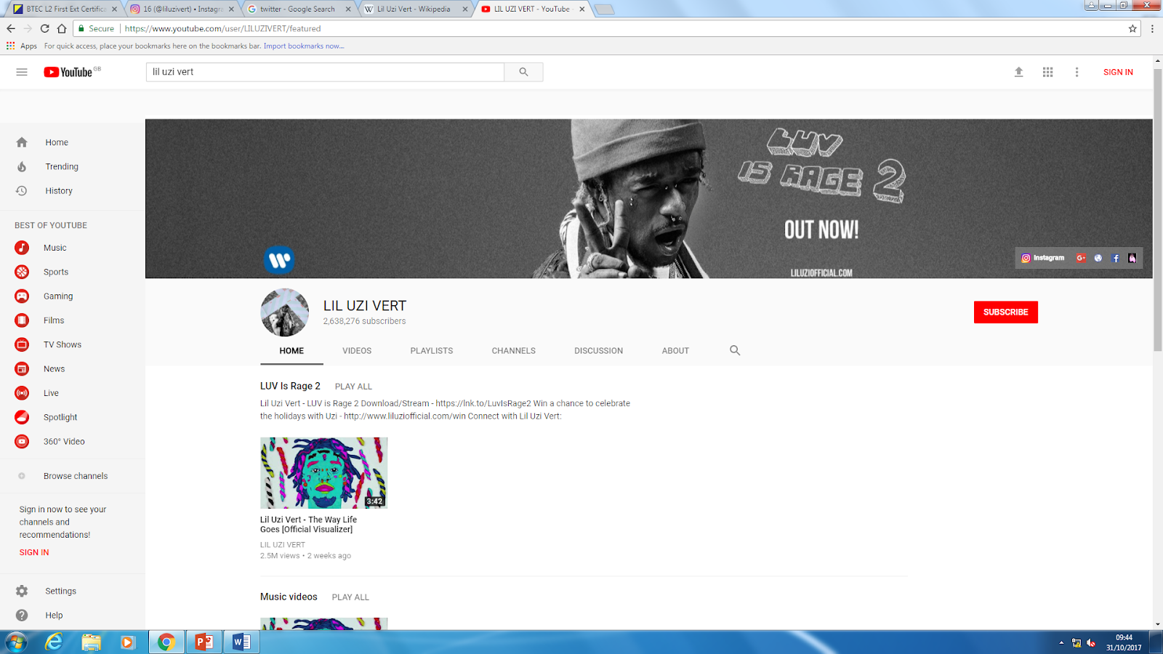Click the Windows Start button
The image size is (1163, 654).
tap(16, 642)
